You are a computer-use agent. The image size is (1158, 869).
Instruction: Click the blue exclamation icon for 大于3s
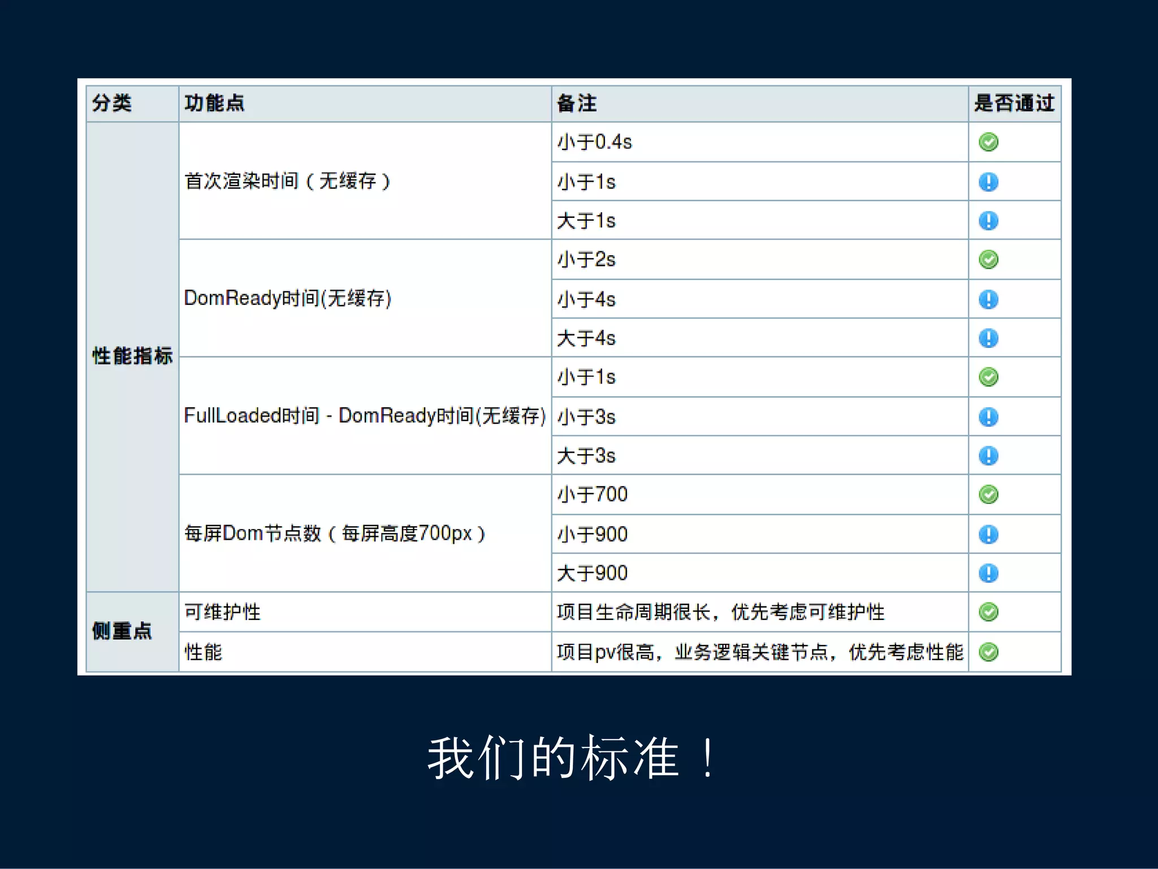988,455
